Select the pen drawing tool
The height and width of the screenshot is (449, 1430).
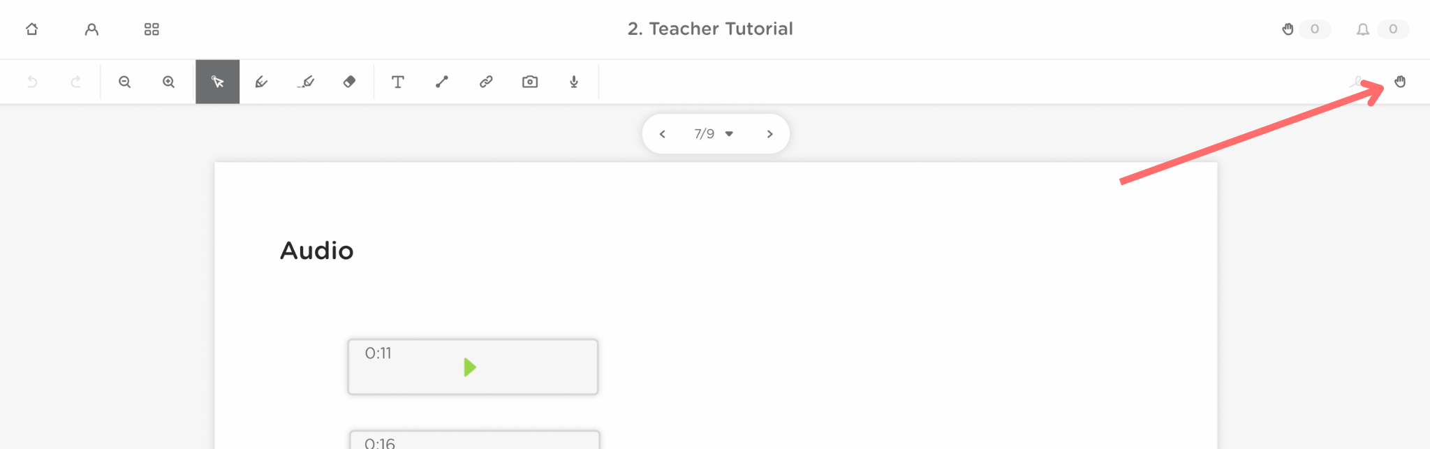(261, 82)
